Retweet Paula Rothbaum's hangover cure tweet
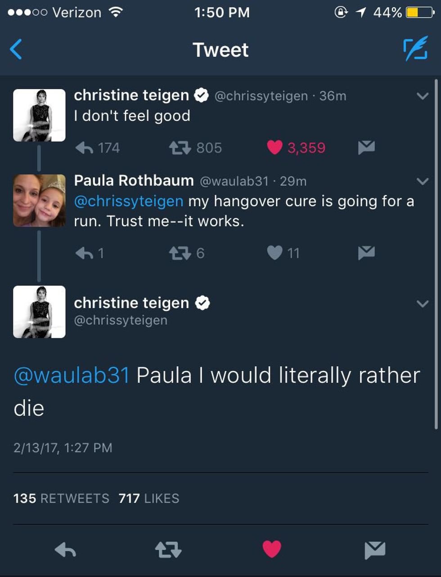Image resolution: width=441 pixels, height=577 pixels. pyautogui.click(x=180, y=253)
